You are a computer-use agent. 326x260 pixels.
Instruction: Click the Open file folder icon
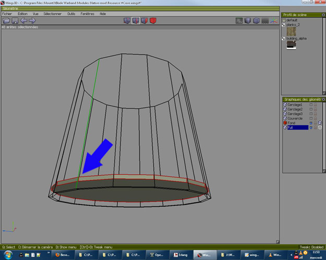[6, 21]
